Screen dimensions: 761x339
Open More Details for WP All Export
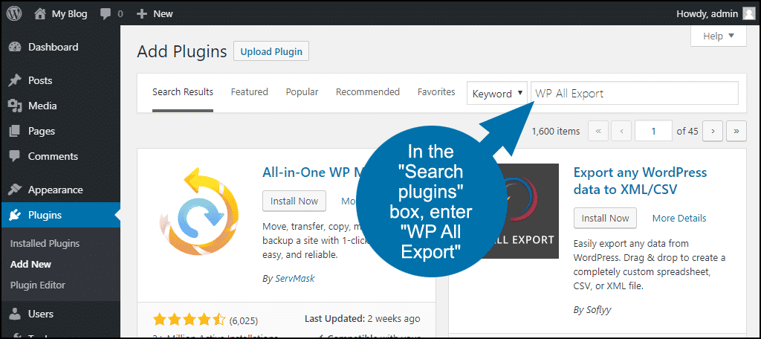[x=679, y=219]
